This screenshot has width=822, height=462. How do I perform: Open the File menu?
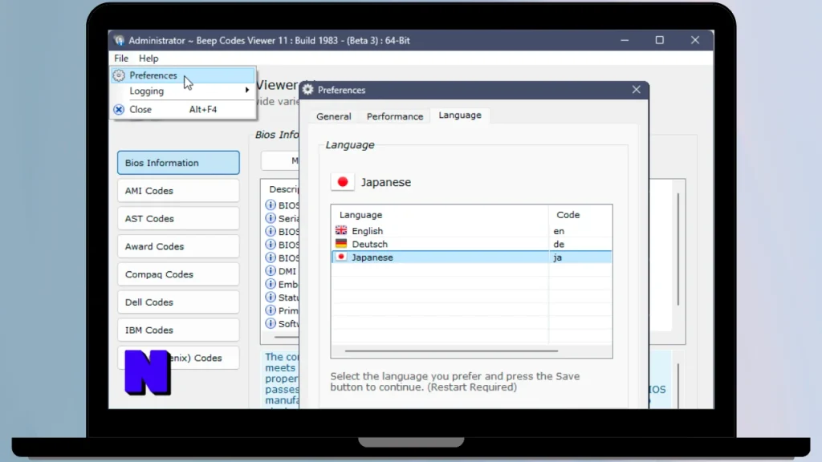(121, 58)
